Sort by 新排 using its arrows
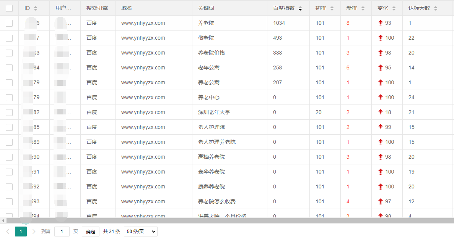This screenshot has width=454, height=238. (x=363, y=8)
